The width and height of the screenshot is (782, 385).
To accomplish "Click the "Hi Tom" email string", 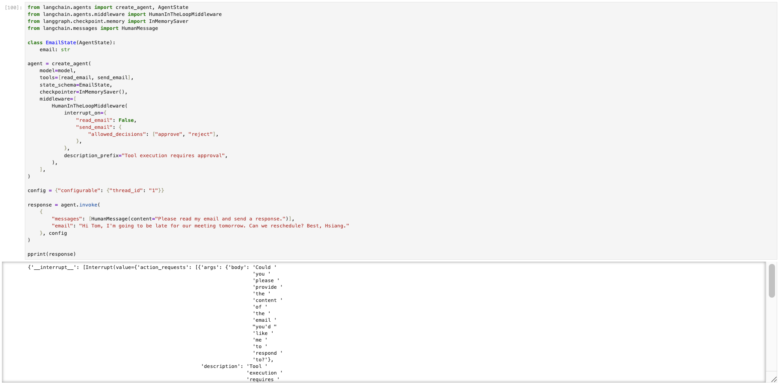I will tap(214, 226).
